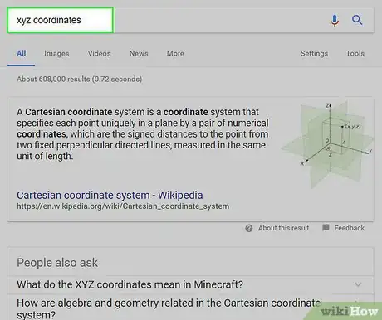
Task: Select the All results tab
Action: (21, 53)
